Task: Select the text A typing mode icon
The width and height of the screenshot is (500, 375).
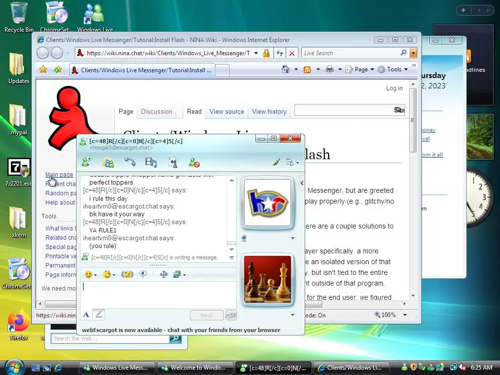Action: pyautogui.click(x=86, y=315)
